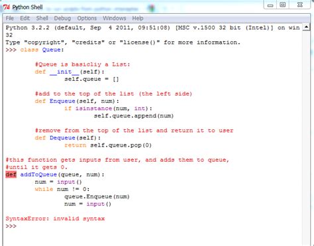Click the scrollbar up arrow
314x246 pixels.
coord(307,27)
